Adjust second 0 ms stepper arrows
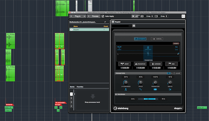This screenshot has width=209, height=121. click(166, 16)
